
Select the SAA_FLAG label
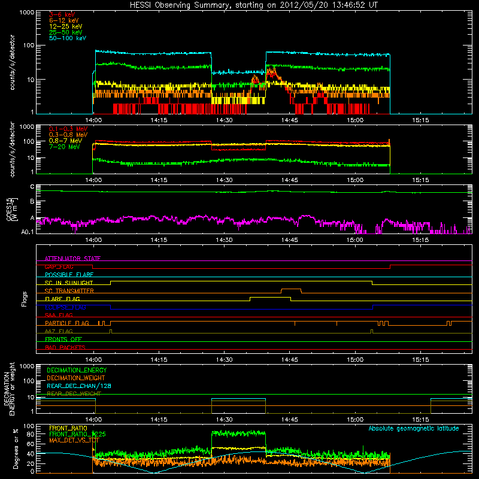(59, 315)
